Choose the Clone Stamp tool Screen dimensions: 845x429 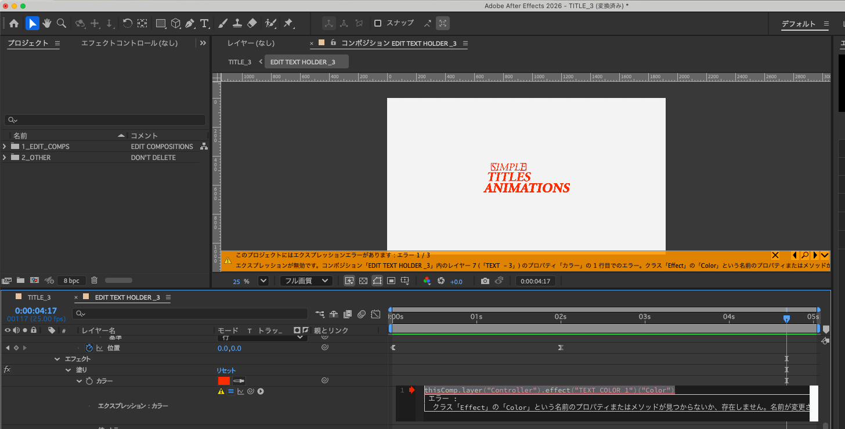coord(237,24)
